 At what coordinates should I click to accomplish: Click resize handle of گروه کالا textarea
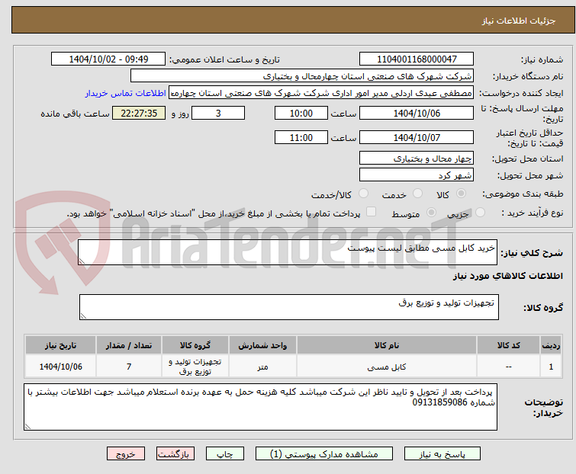click(83, 316)
